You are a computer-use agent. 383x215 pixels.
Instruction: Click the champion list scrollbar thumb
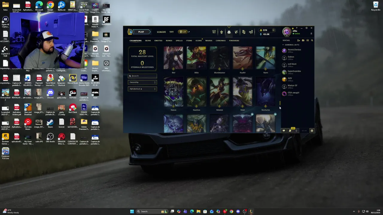(x=280, y=103)
